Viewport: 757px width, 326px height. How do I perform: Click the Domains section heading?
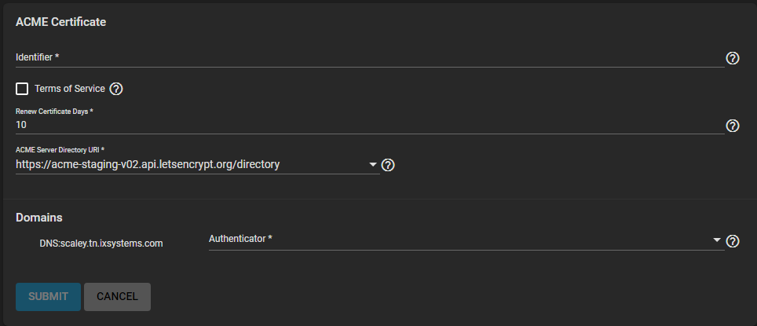click(x=39, y=217)
